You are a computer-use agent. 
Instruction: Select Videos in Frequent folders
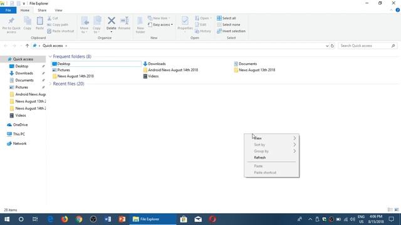151,76
